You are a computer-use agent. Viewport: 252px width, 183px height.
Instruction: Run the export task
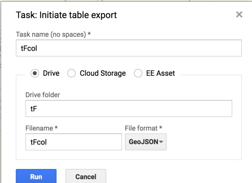coord(36,176)
